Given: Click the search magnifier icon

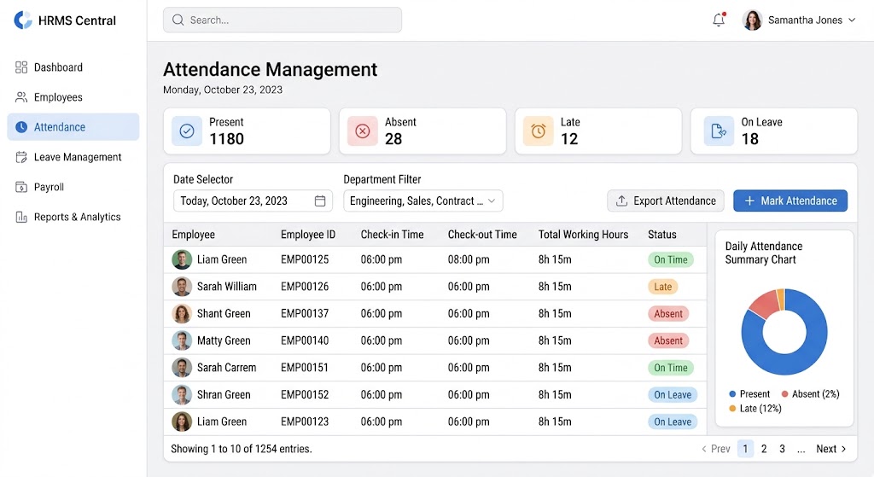Looking at the screenshot, I should (178, 20).
